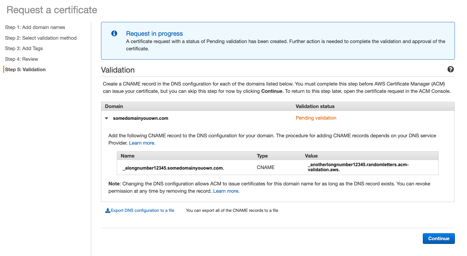The image size is (467, 256).
Task: Click the Pending validation status text
Action: coord(316,118)
